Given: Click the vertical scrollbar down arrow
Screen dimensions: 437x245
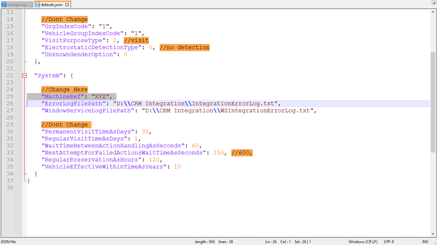Looking at the screenshot, I should 433,234.
